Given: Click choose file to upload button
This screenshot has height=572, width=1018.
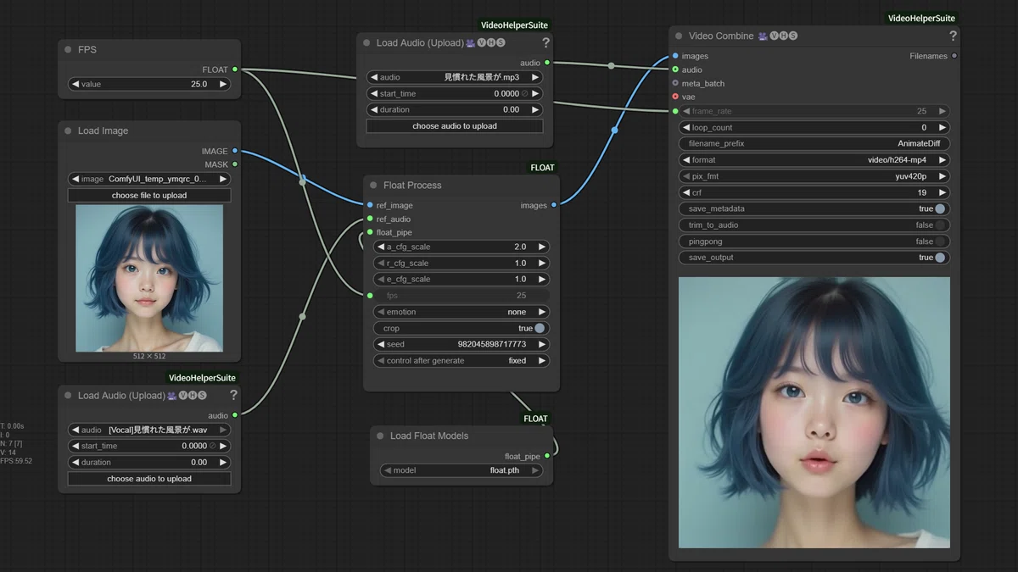Looking at the screenshot, I should (149, 196).
